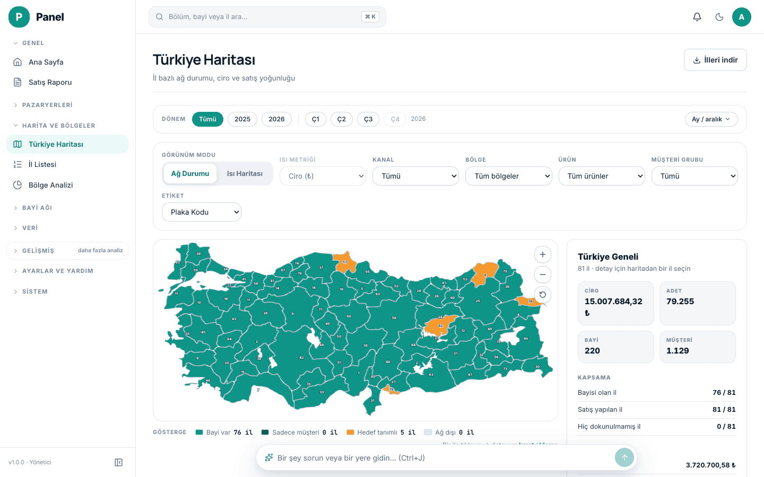Click the Hedef tanımlı orange legend swatch

(x=350, y=432)
